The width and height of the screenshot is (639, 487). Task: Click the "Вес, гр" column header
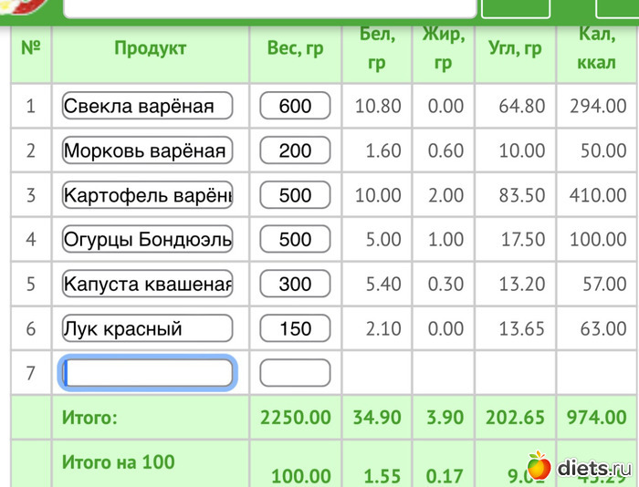[x=295, y=49]
